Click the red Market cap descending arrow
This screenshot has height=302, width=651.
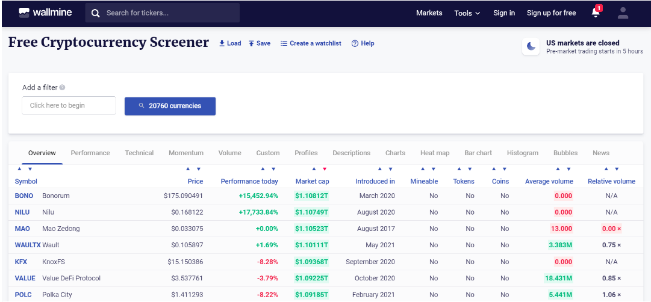325,169
